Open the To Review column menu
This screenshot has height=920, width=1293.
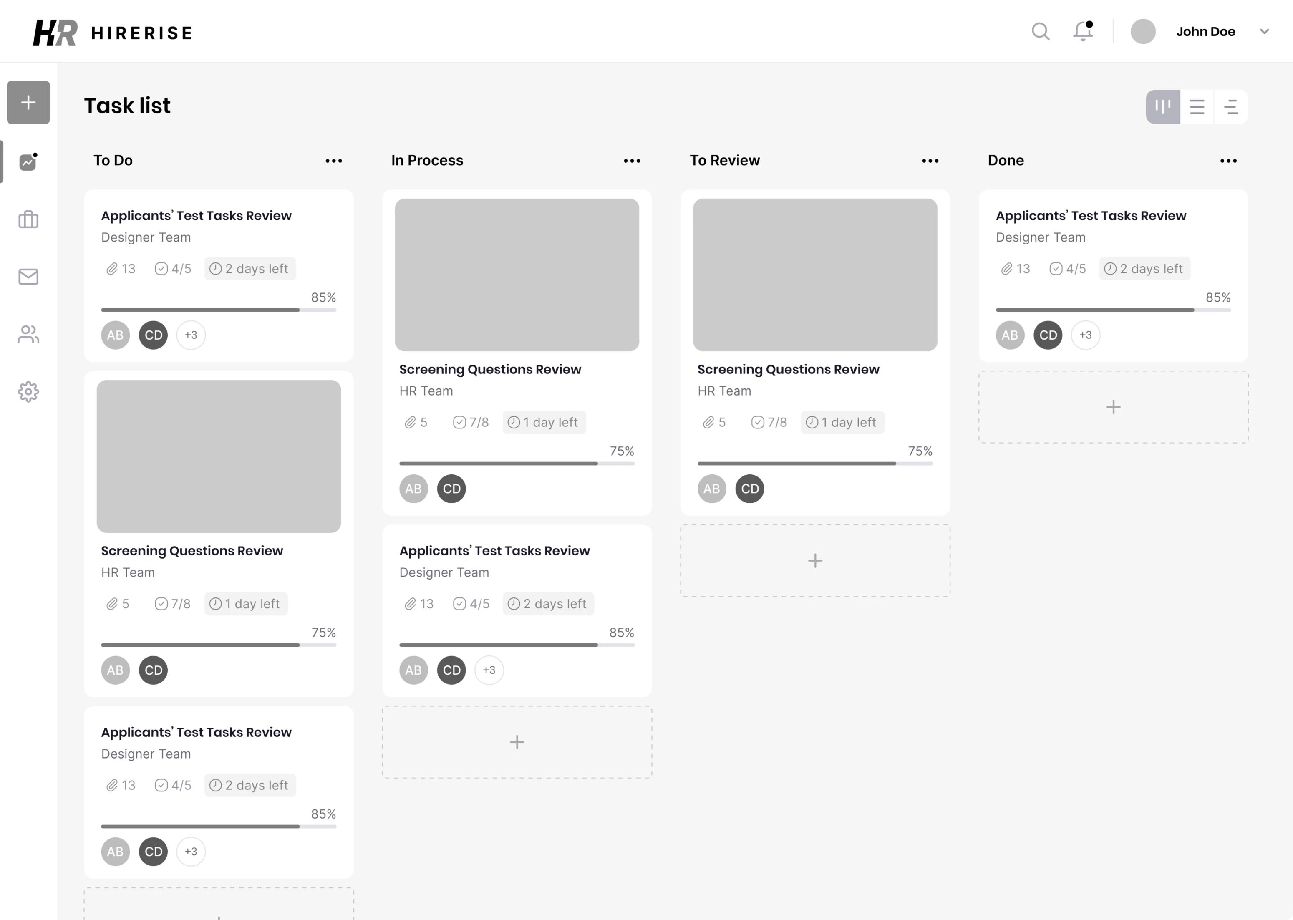[x=930, y=161]
